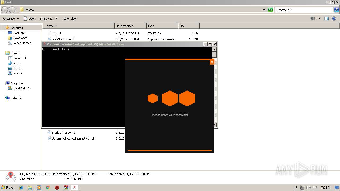The image size is (340, 191).
Task: Launch Chrome from taskbar
Action: point(48,188)
